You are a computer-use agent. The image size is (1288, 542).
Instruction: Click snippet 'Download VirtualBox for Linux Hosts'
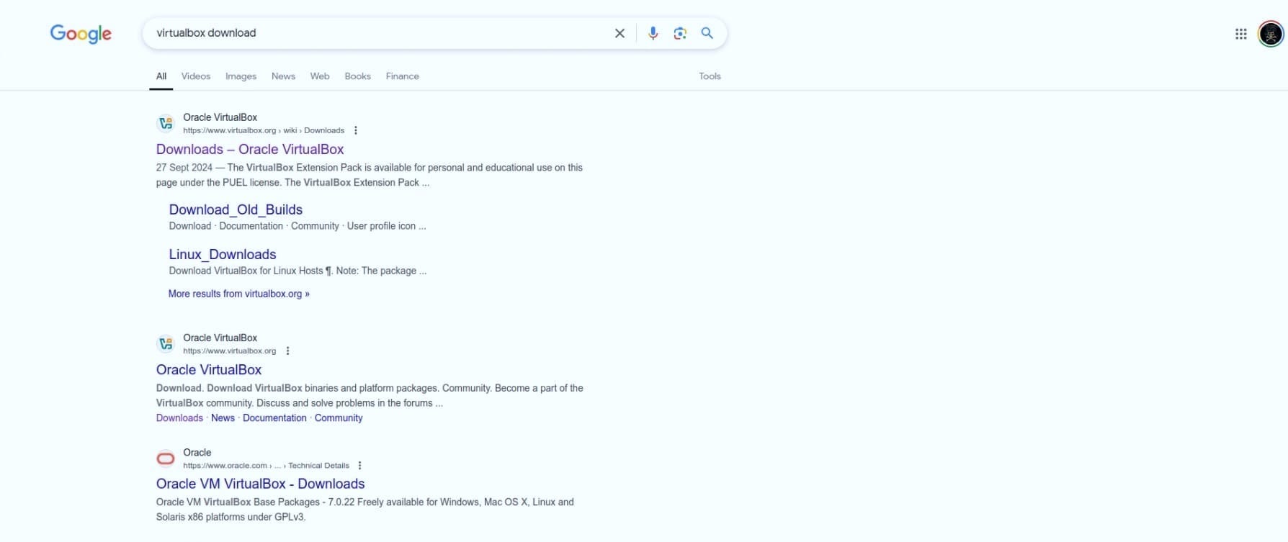298,271
